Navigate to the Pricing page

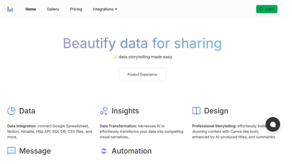(x=76, y=9)
